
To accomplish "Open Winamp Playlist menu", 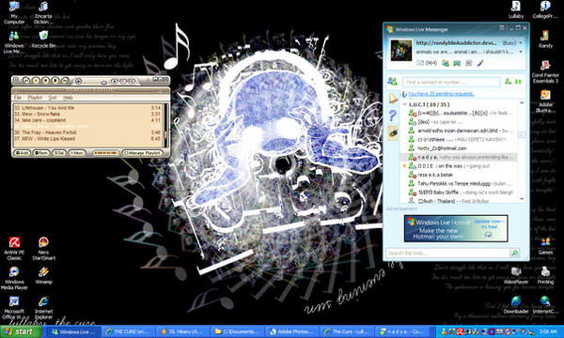I will [x=35, y=98].
